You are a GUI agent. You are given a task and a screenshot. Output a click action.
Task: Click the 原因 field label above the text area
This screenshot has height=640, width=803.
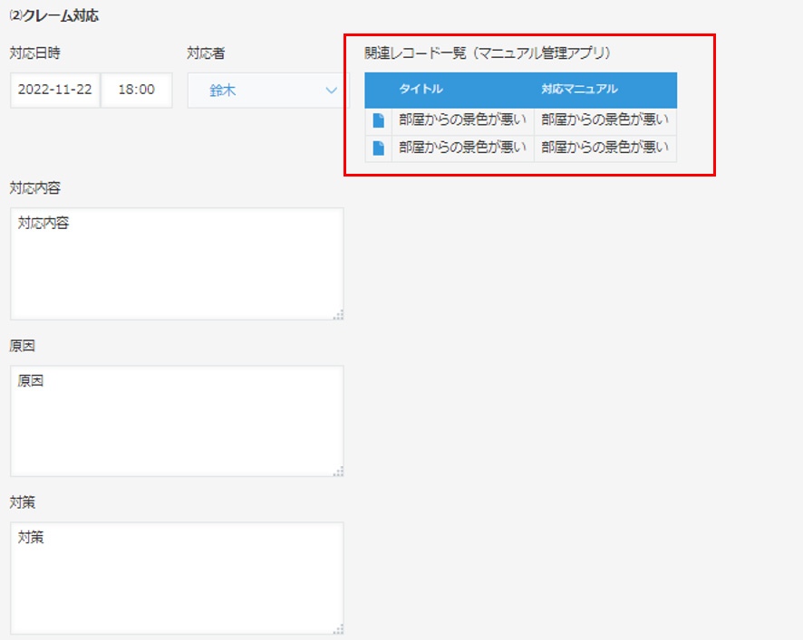coord(22,346)
